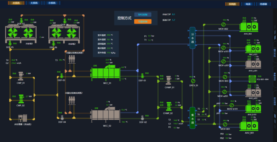Click the idle WCC_02 chiller icon
Image resolution: width=277 pixels, height=142 pixels.
[106, 114]
